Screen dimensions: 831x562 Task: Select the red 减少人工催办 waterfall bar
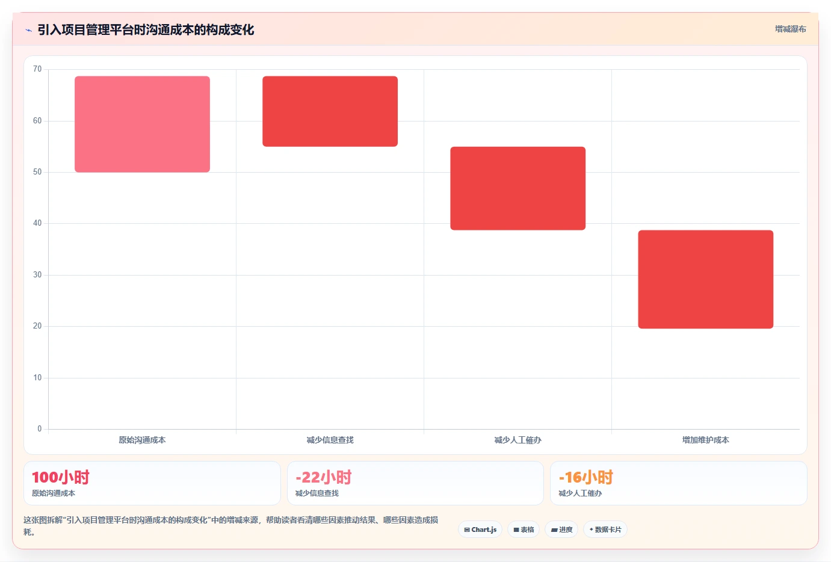(x=517, y=188)
